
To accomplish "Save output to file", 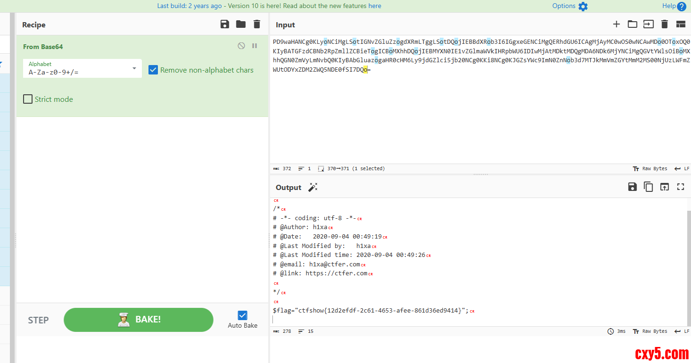I will click(633, 187).
